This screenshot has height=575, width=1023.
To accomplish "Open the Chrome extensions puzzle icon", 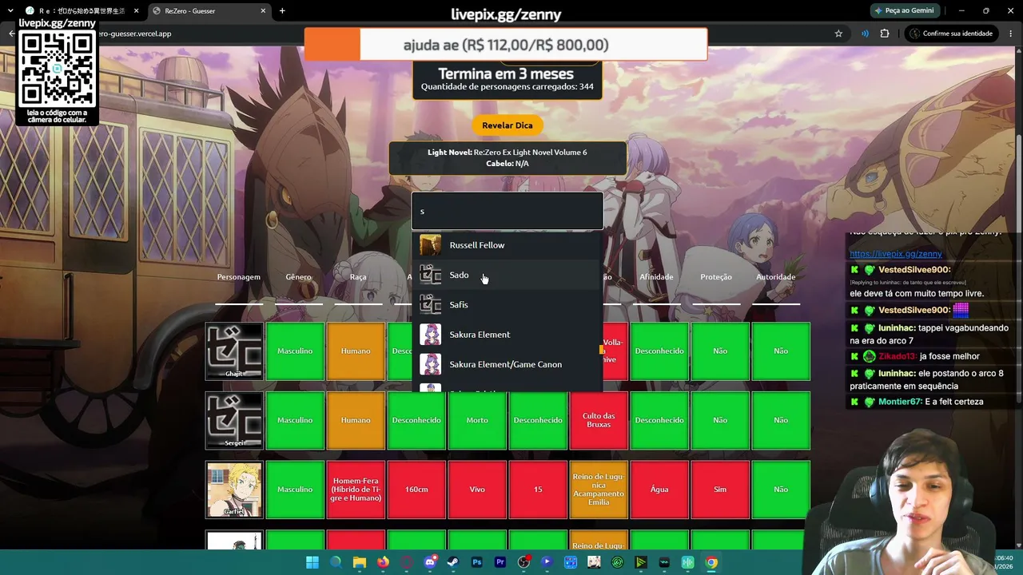I will 885,34.
